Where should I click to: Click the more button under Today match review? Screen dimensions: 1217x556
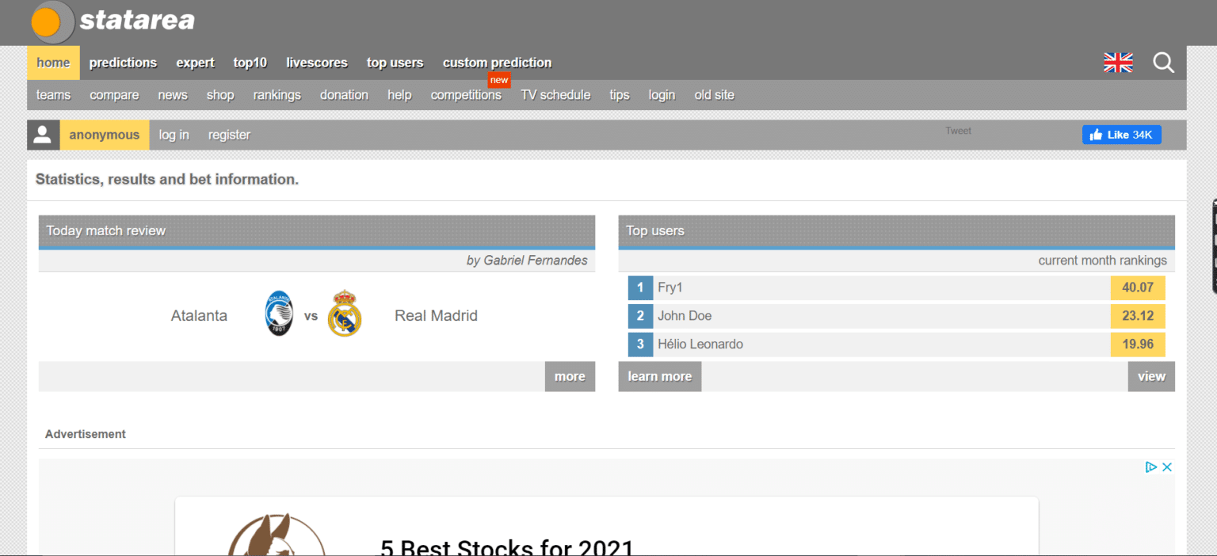click(570, 376)
